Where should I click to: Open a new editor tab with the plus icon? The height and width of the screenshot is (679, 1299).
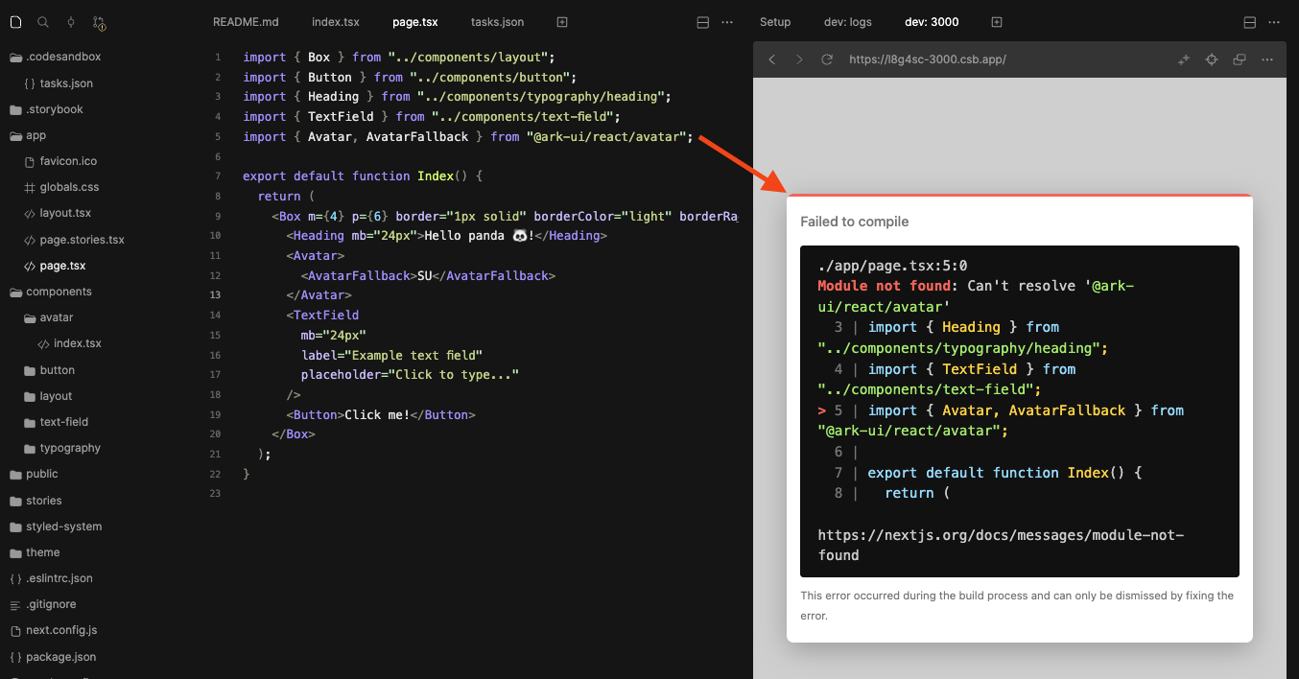coord(561,21)
